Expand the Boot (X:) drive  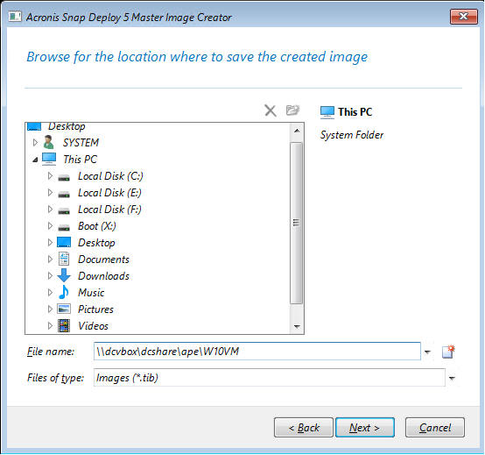50,226
